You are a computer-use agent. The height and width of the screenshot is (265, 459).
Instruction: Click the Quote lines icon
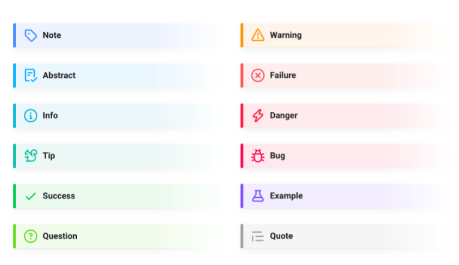pyautogui.click(x=258, y=236)
